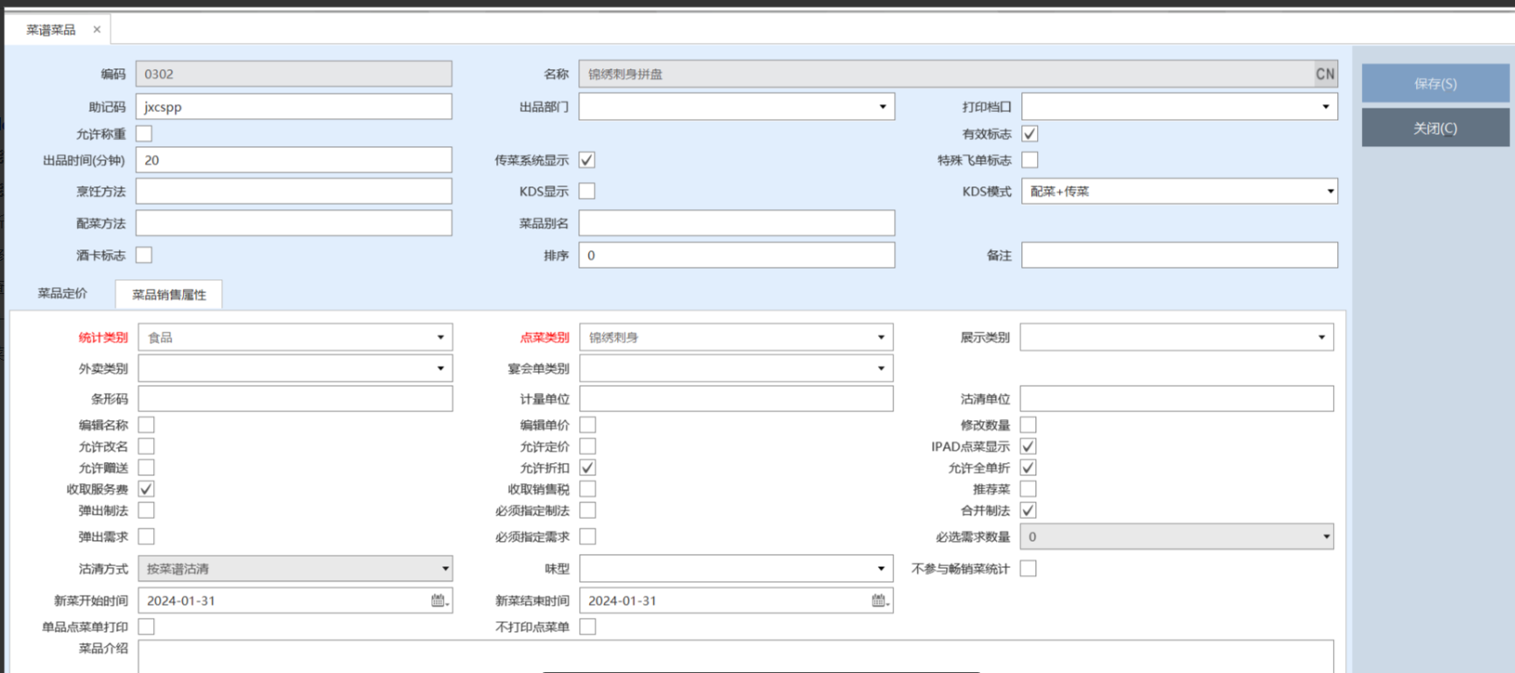
Task: Open calendar picker for 新菜开始时间
Action: point(439,600)
